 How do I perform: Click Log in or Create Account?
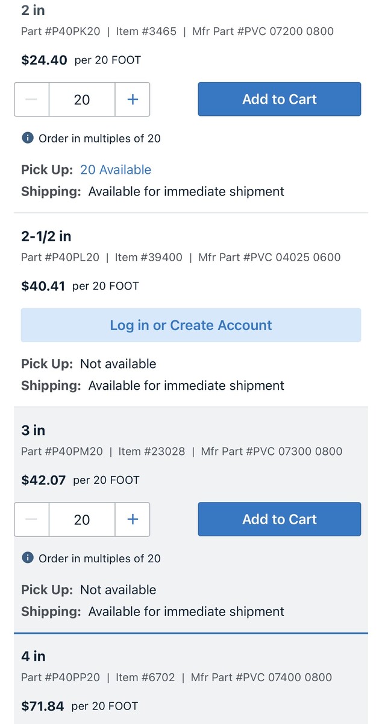(x=190, y=325)
